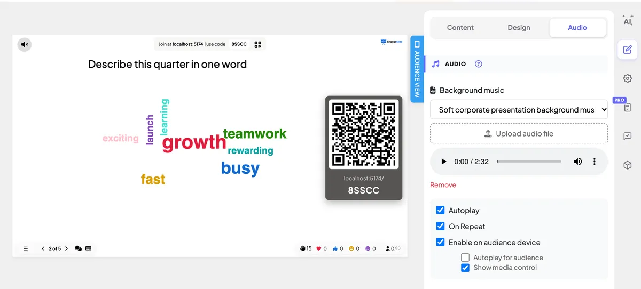Select the edit slide sidebar icon
The image size is (641, 289).
628,50
